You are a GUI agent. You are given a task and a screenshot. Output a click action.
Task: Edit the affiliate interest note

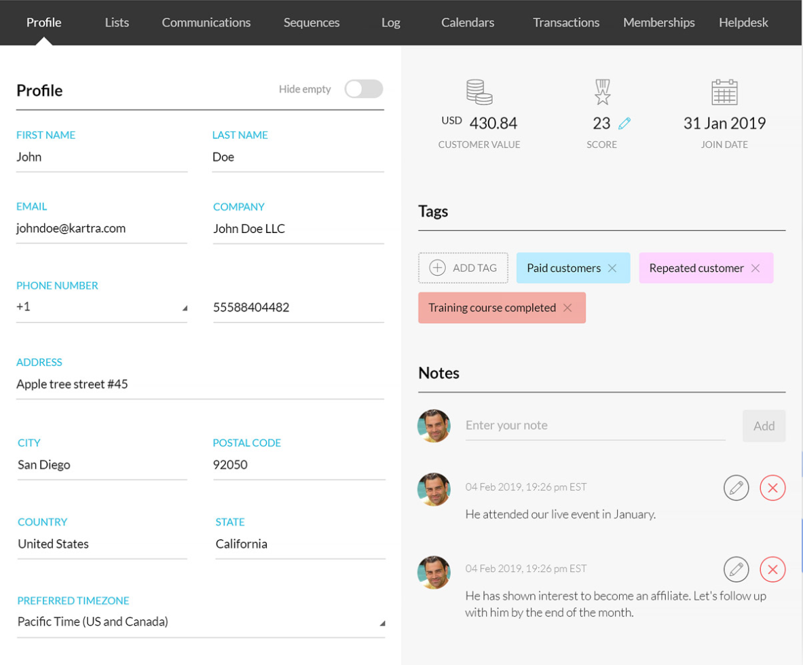pyautogui.click(x=736, y=569)
